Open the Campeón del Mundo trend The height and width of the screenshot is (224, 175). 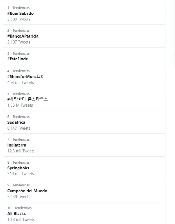point(27,191)
